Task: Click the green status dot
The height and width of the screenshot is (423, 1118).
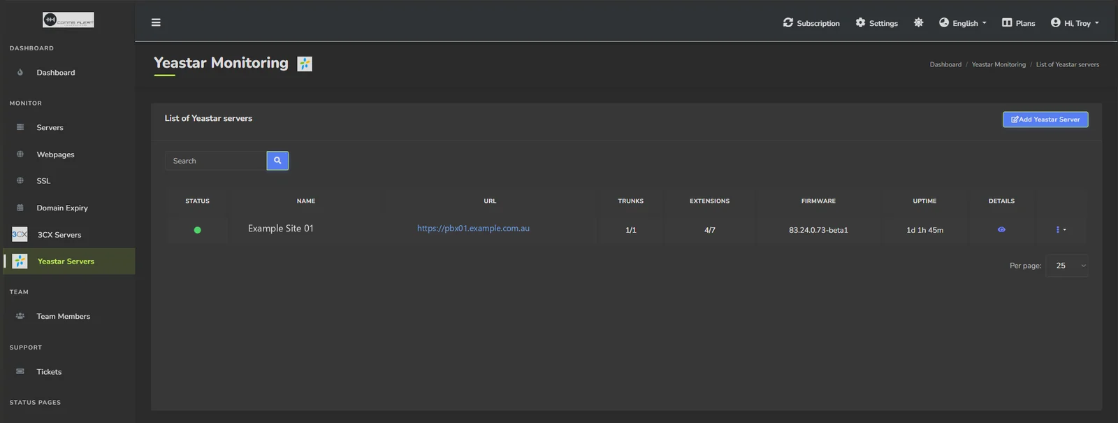Action: (x=198, y=230)
